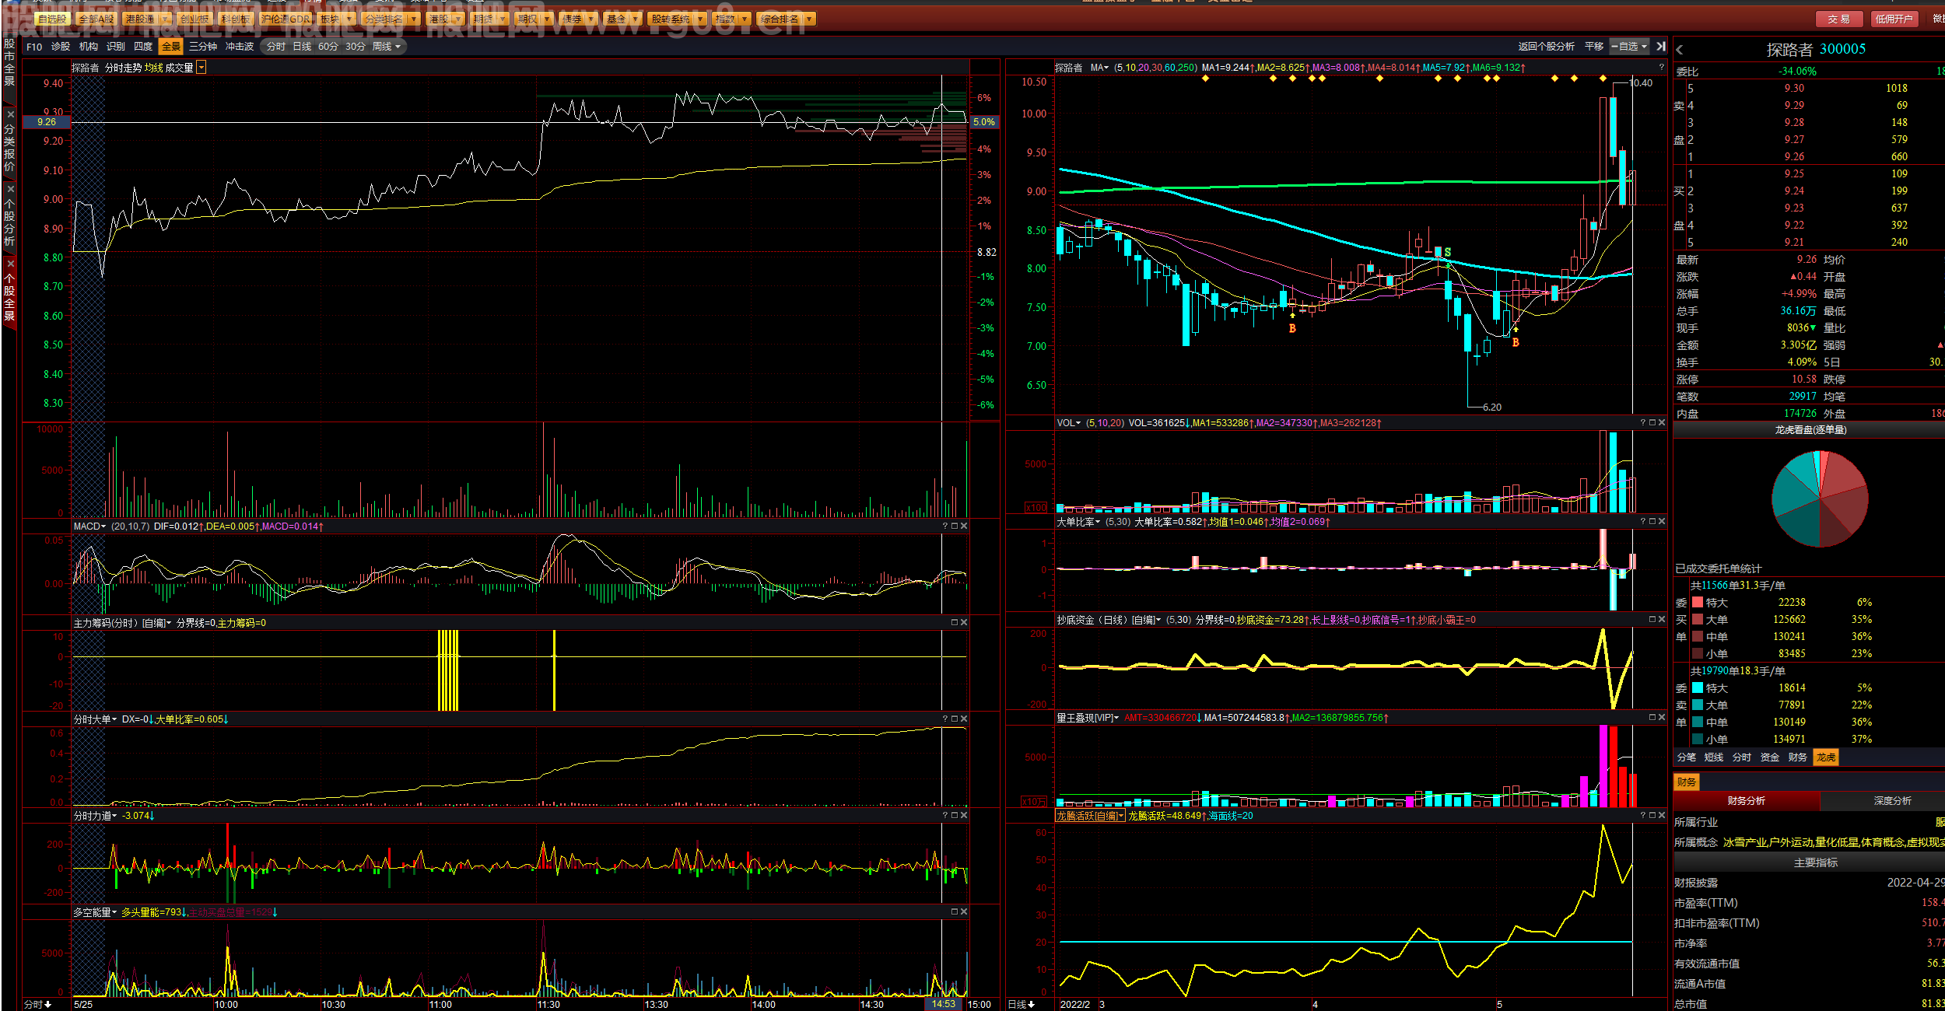Close the 量王叠现 indicator panel

(x=1662, y=718)
